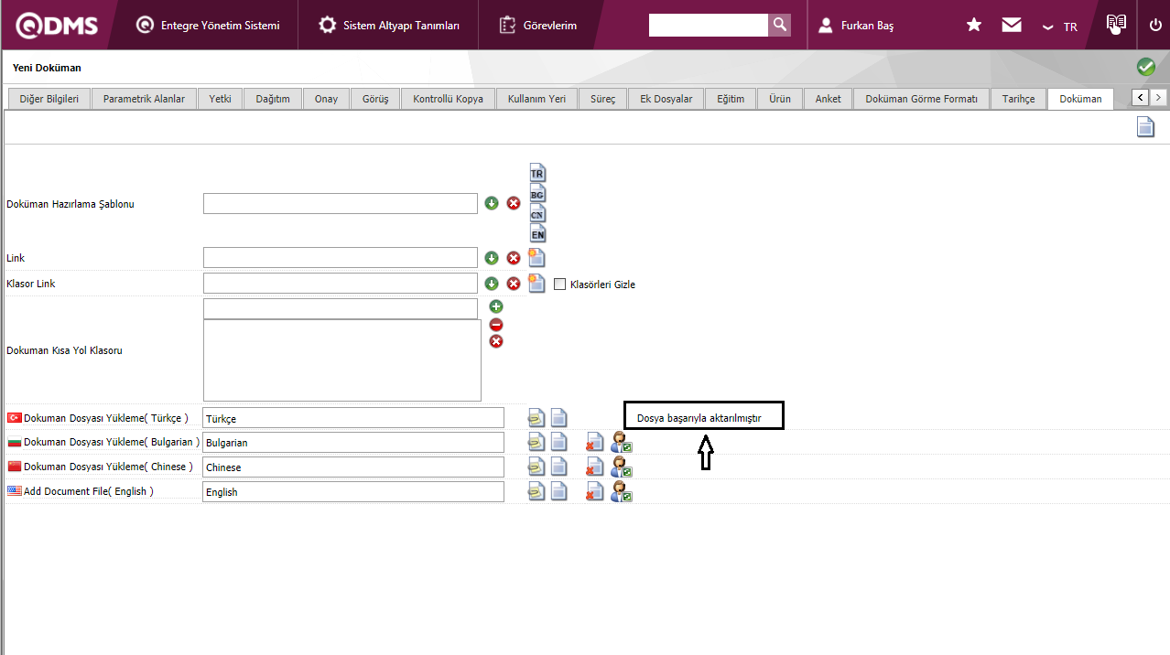This screenshot has width=1170, height=655.
Task: Click the CN template file icon
Action: (x=537, y=213)
